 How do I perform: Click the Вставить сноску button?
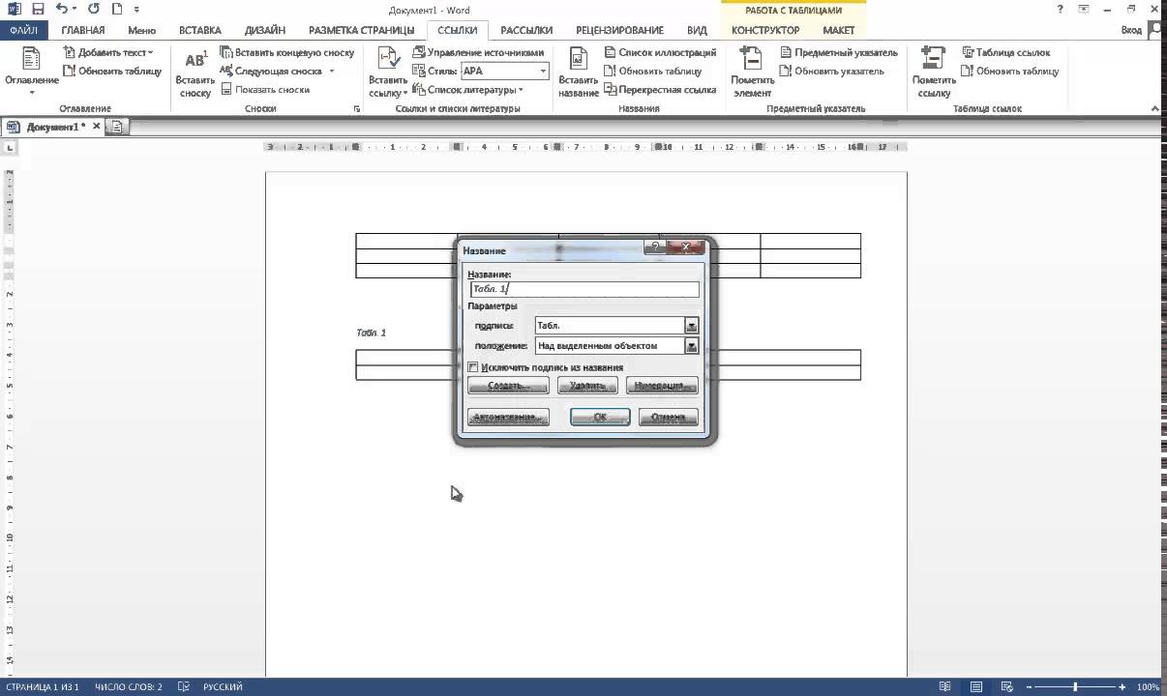click(x=194, y=72)
